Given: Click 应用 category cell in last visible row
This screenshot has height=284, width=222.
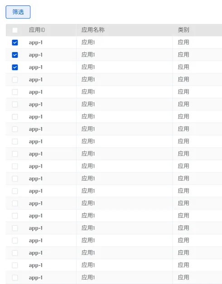Looking at the screenshot, I should point(183,278).
